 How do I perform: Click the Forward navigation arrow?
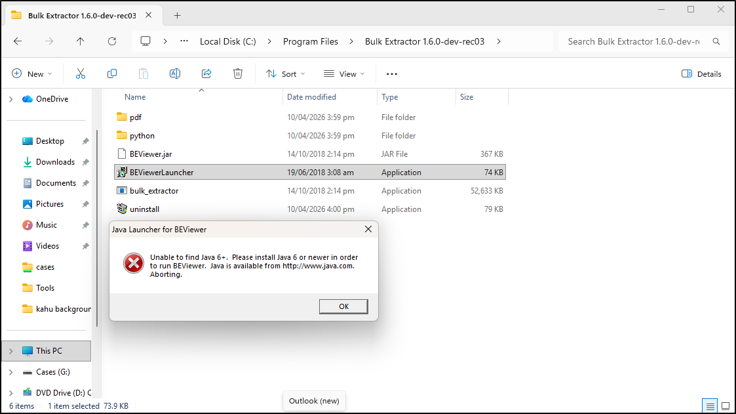click(x=49, y=41)
